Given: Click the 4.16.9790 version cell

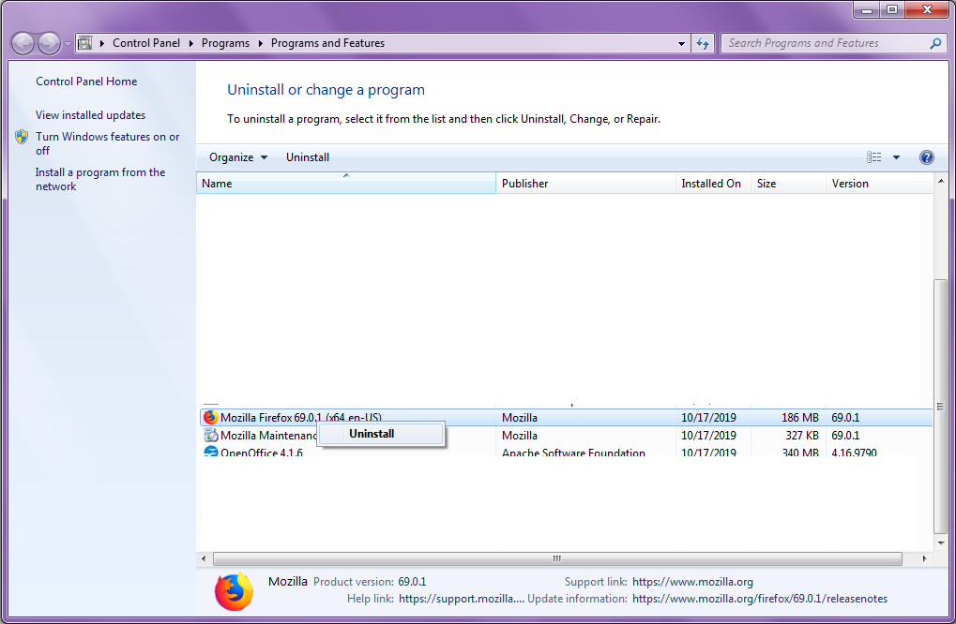Looking at the screenshot, I should (854, 453).
